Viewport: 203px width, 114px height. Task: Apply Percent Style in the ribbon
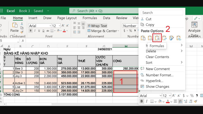[x=130, y=31]
